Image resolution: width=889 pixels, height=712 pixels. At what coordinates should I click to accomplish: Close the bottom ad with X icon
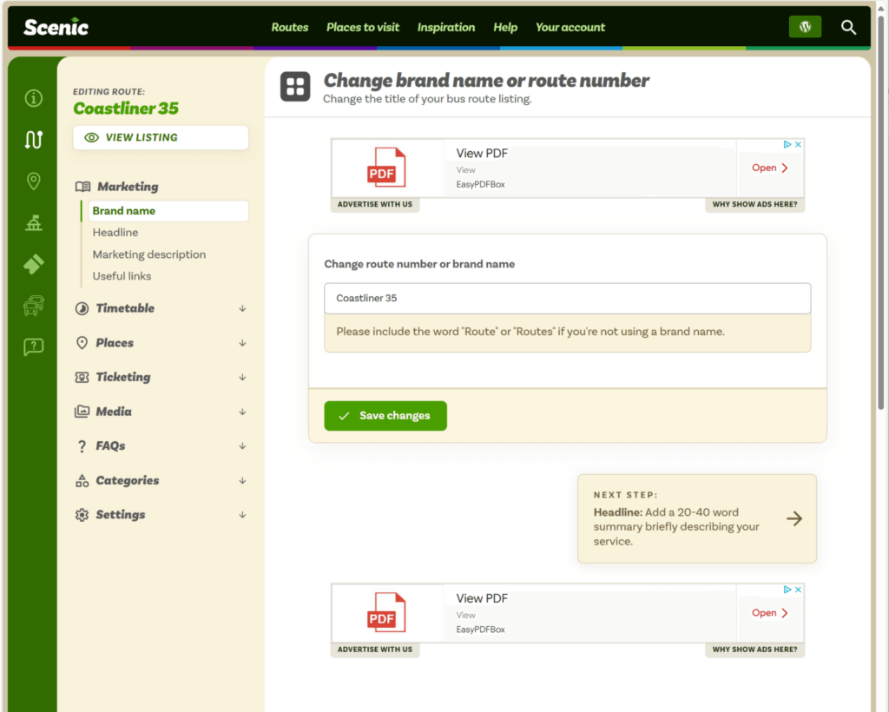[798, 590]
